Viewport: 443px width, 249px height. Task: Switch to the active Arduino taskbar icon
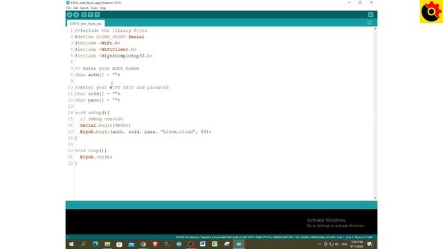coord(239,244)
